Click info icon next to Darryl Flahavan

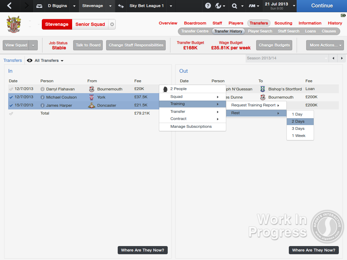coord(43,89)
